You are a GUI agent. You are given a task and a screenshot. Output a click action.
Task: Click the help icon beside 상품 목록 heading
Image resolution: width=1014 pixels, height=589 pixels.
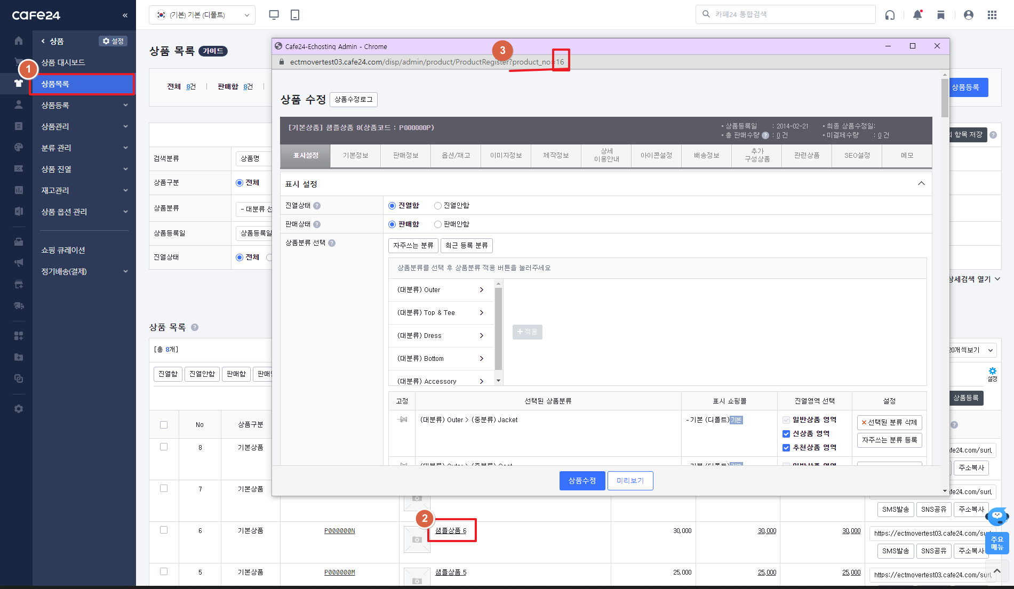click(195, 327)
